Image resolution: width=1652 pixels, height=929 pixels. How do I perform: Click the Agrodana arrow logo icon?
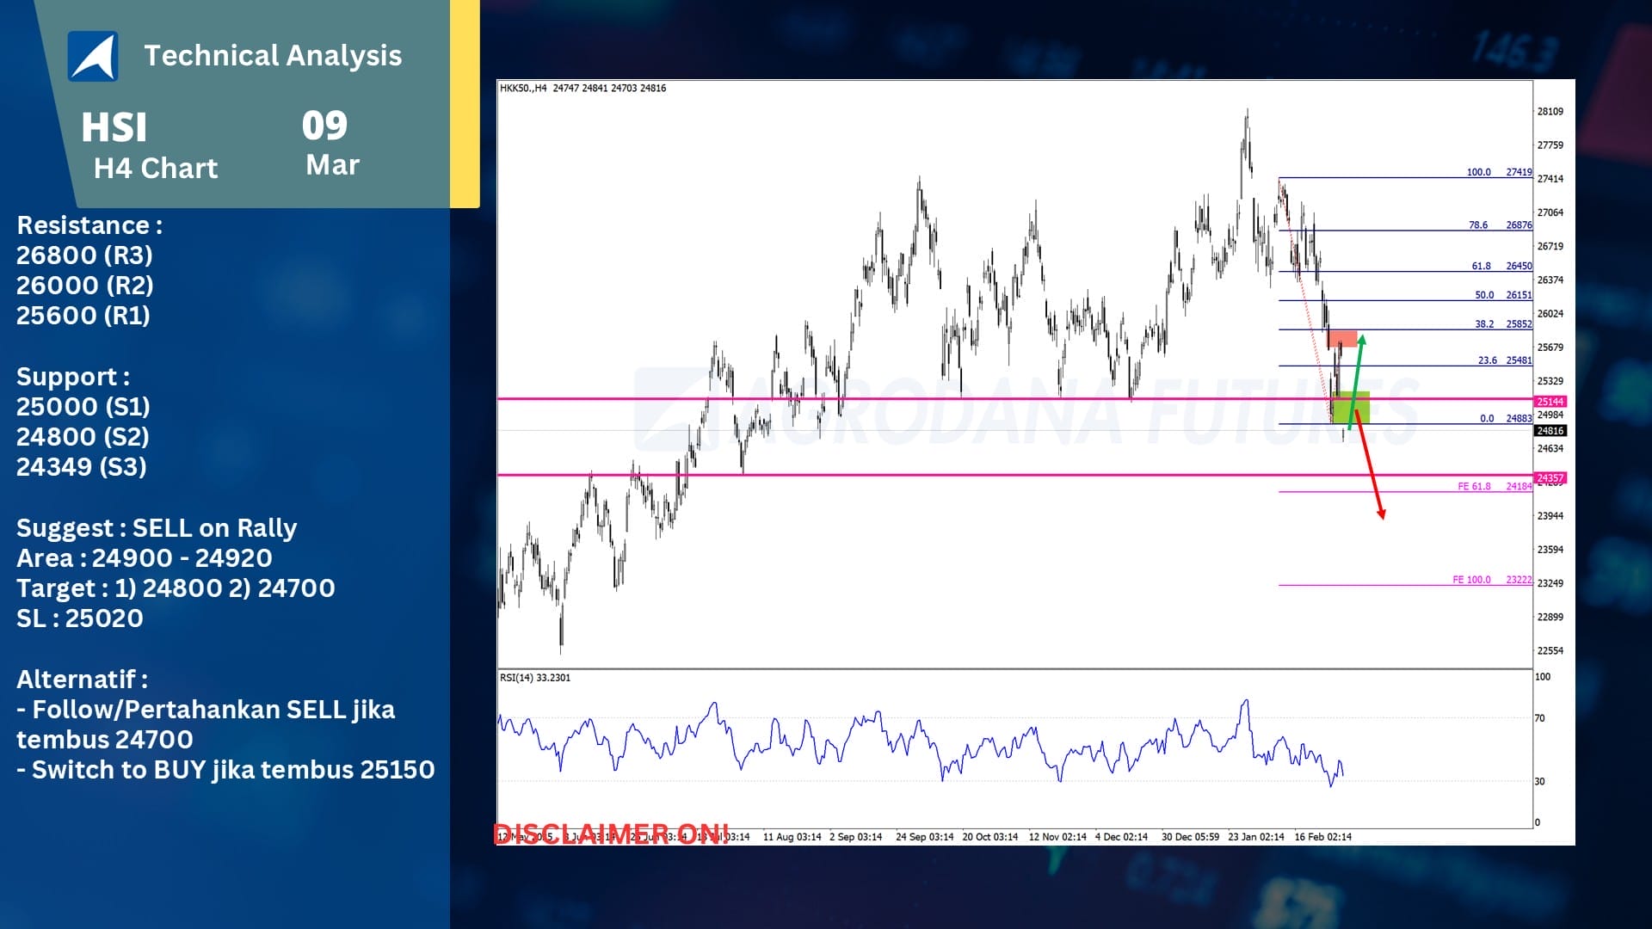click(93, 57)
